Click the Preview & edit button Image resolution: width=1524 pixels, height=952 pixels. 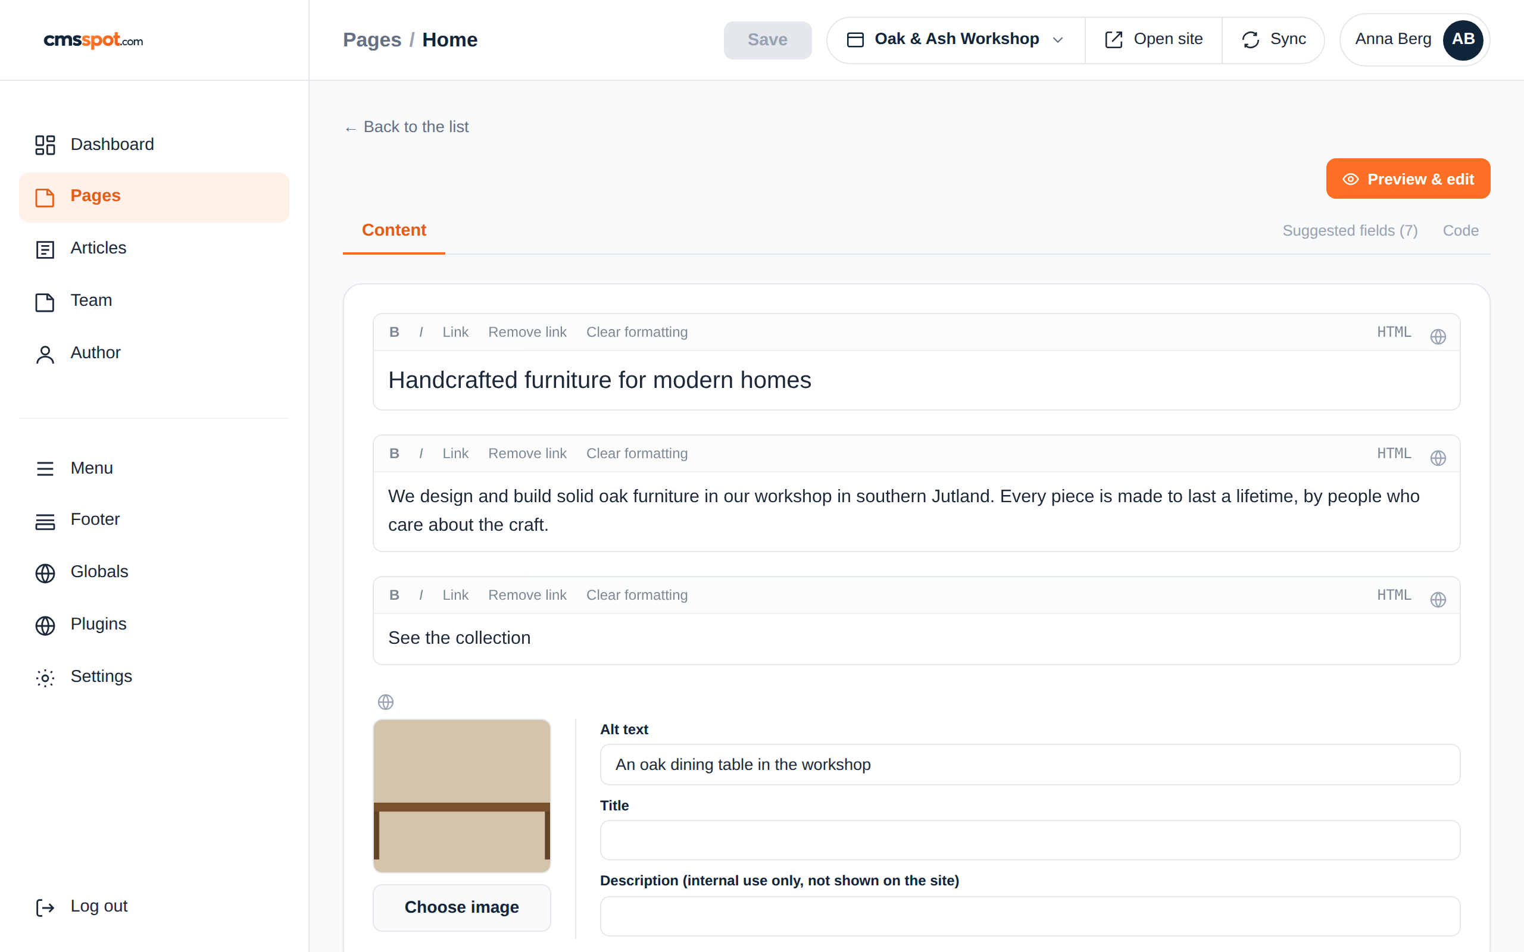click(1407, 179)
